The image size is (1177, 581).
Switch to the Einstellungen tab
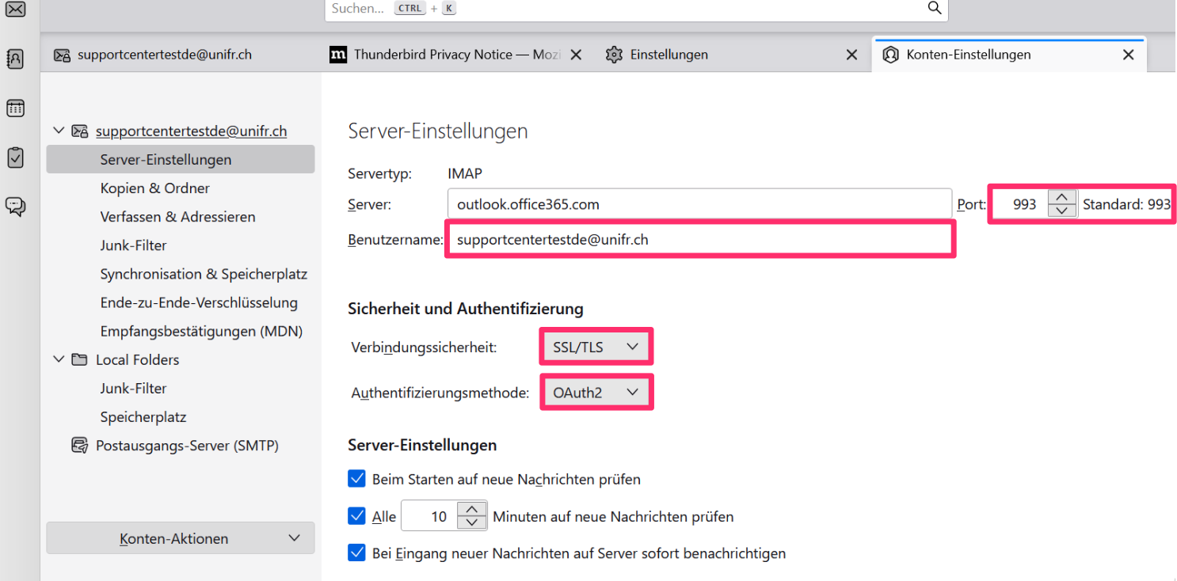(x=668, y=55)
